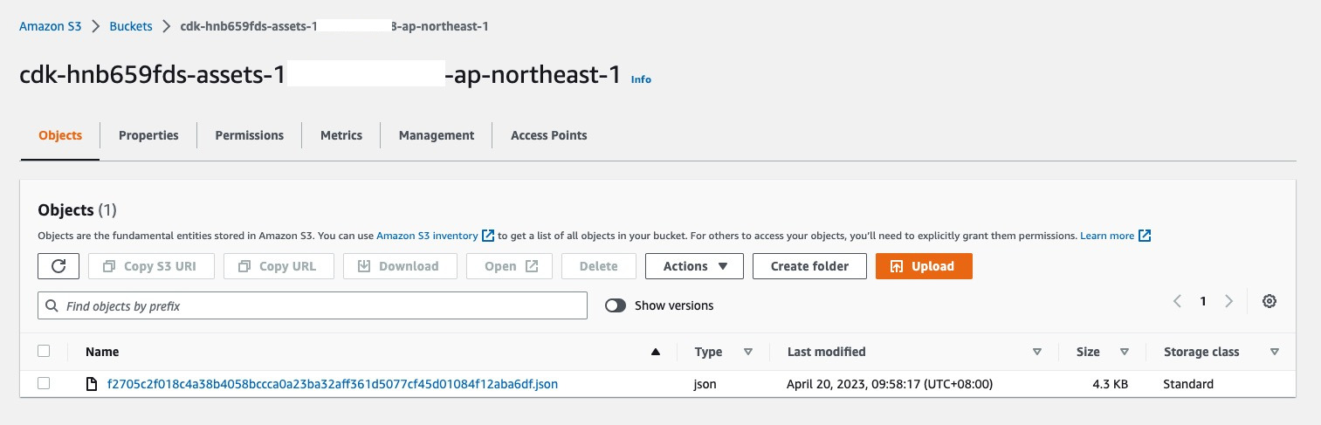Check the box for the f2705c2f...json object

click(x=44, y=383)
